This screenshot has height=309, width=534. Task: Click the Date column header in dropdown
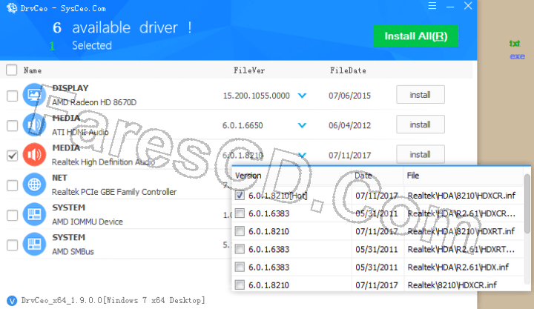[x=363, y=176]
